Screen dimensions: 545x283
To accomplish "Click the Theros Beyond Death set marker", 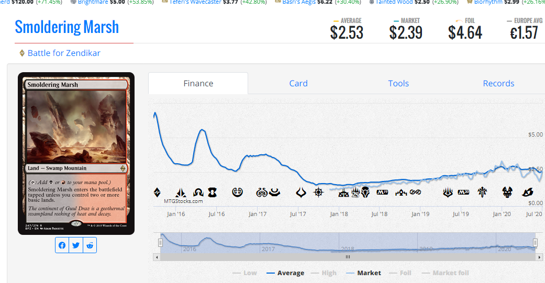I will pos(507,192).
